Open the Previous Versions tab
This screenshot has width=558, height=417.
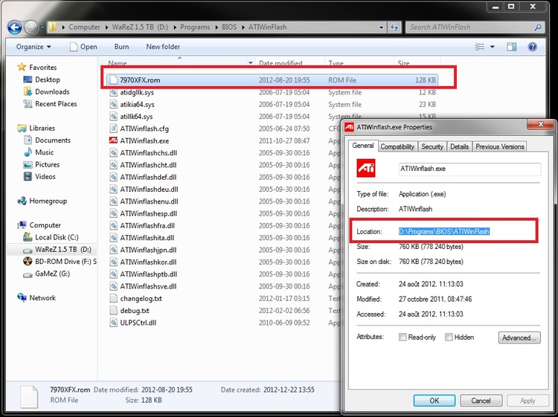[x=500, y=146]
